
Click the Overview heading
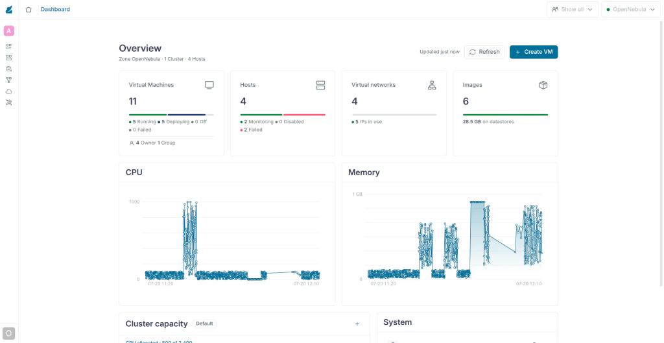coord(140,48)
